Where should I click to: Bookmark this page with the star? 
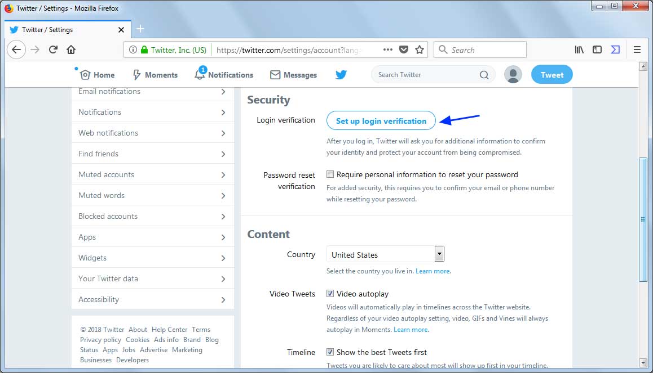pos(420,50)
